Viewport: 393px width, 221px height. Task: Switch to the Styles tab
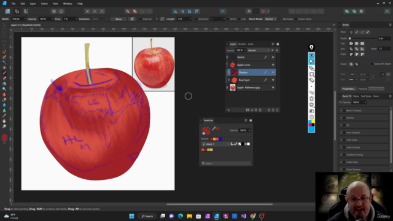click(356, 96)
